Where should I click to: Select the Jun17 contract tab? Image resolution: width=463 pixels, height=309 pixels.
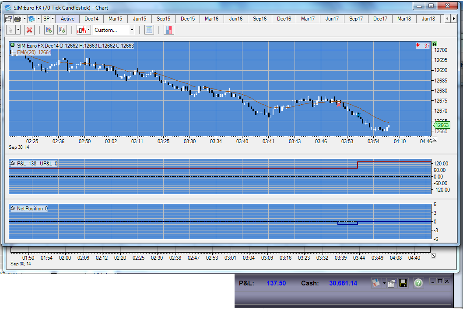332,19
